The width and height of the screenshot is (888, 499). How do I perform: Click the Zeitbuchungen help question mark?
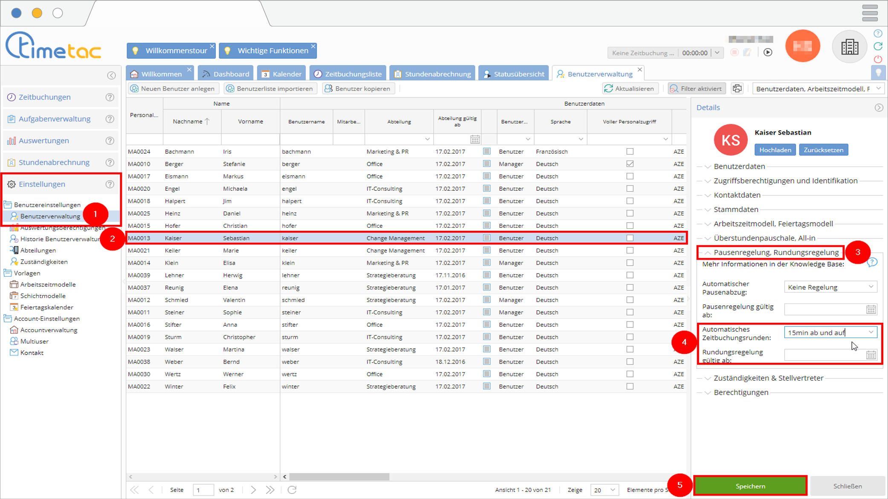pyautogui.click(x=110, y=97)
